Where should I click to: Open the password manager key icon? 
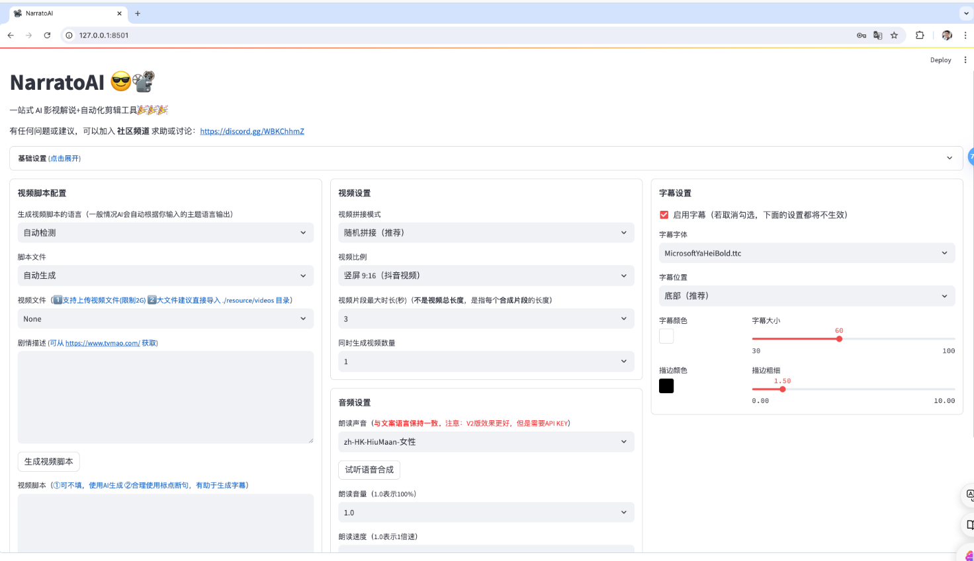tap(862, 36)
